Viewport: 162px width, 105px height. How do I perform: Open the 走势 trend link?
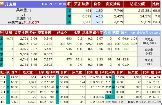tap(108, 102)
